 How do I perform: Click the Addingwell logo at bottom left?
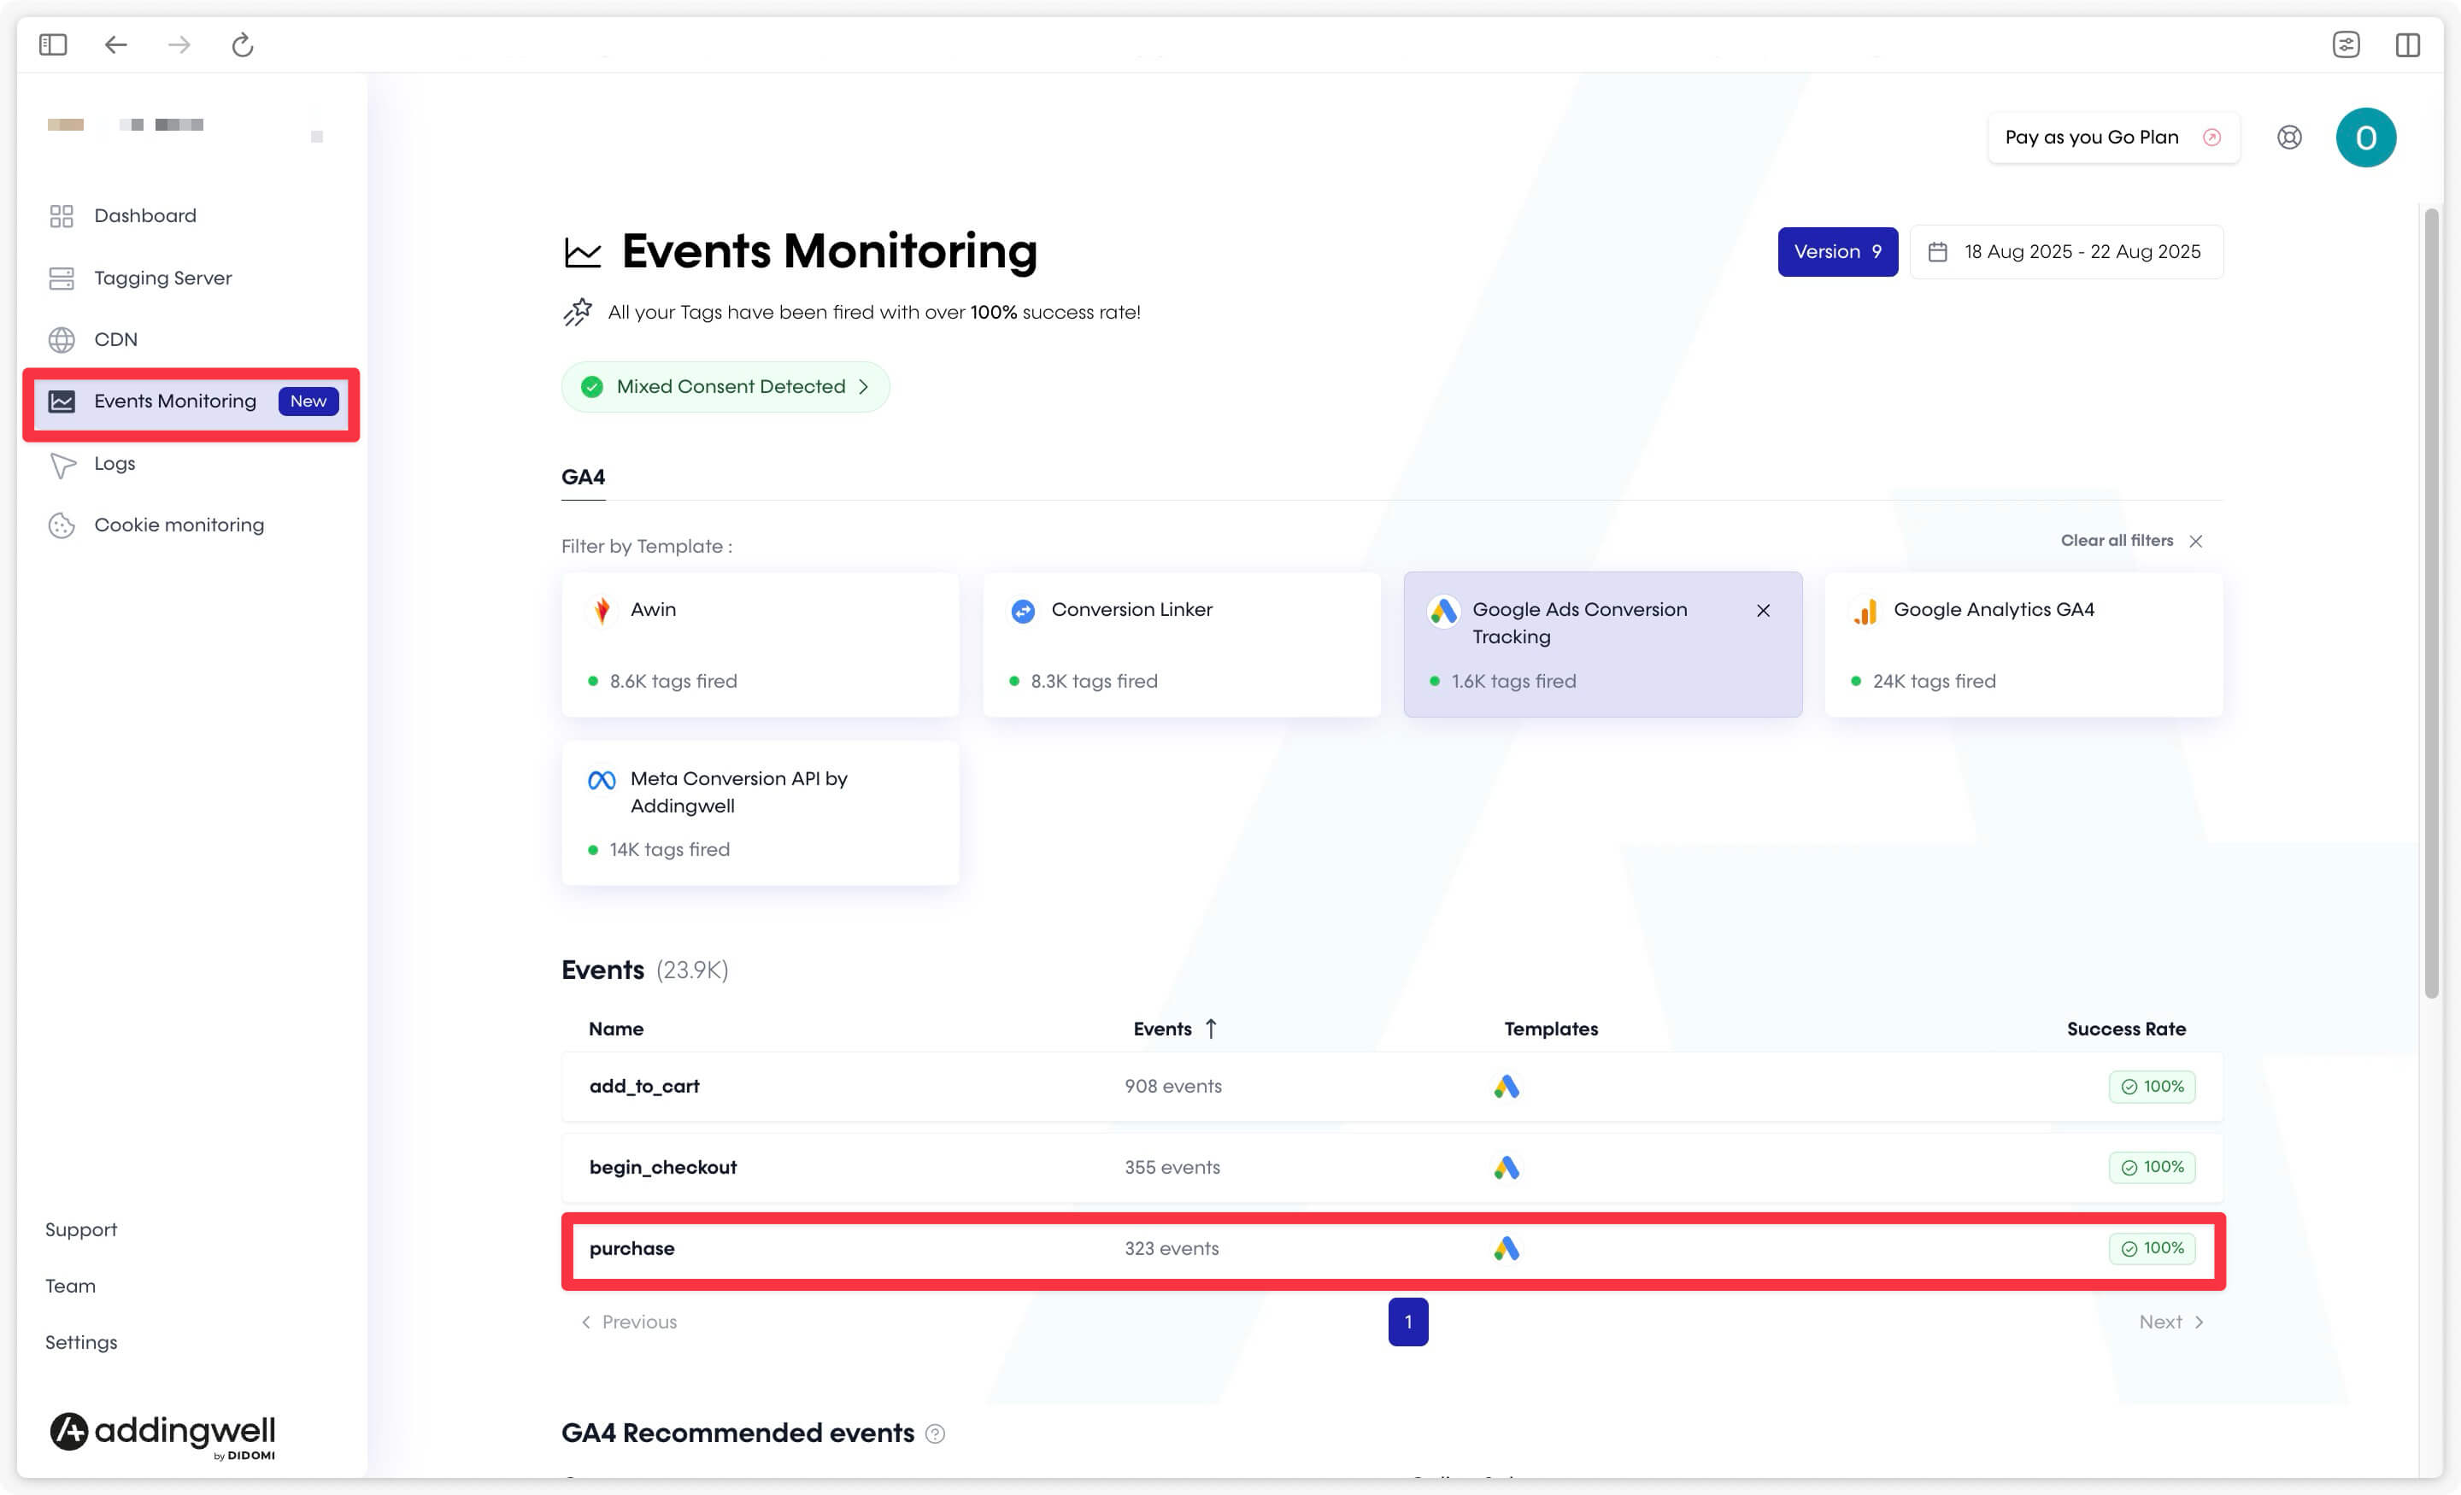point(163,1435)
